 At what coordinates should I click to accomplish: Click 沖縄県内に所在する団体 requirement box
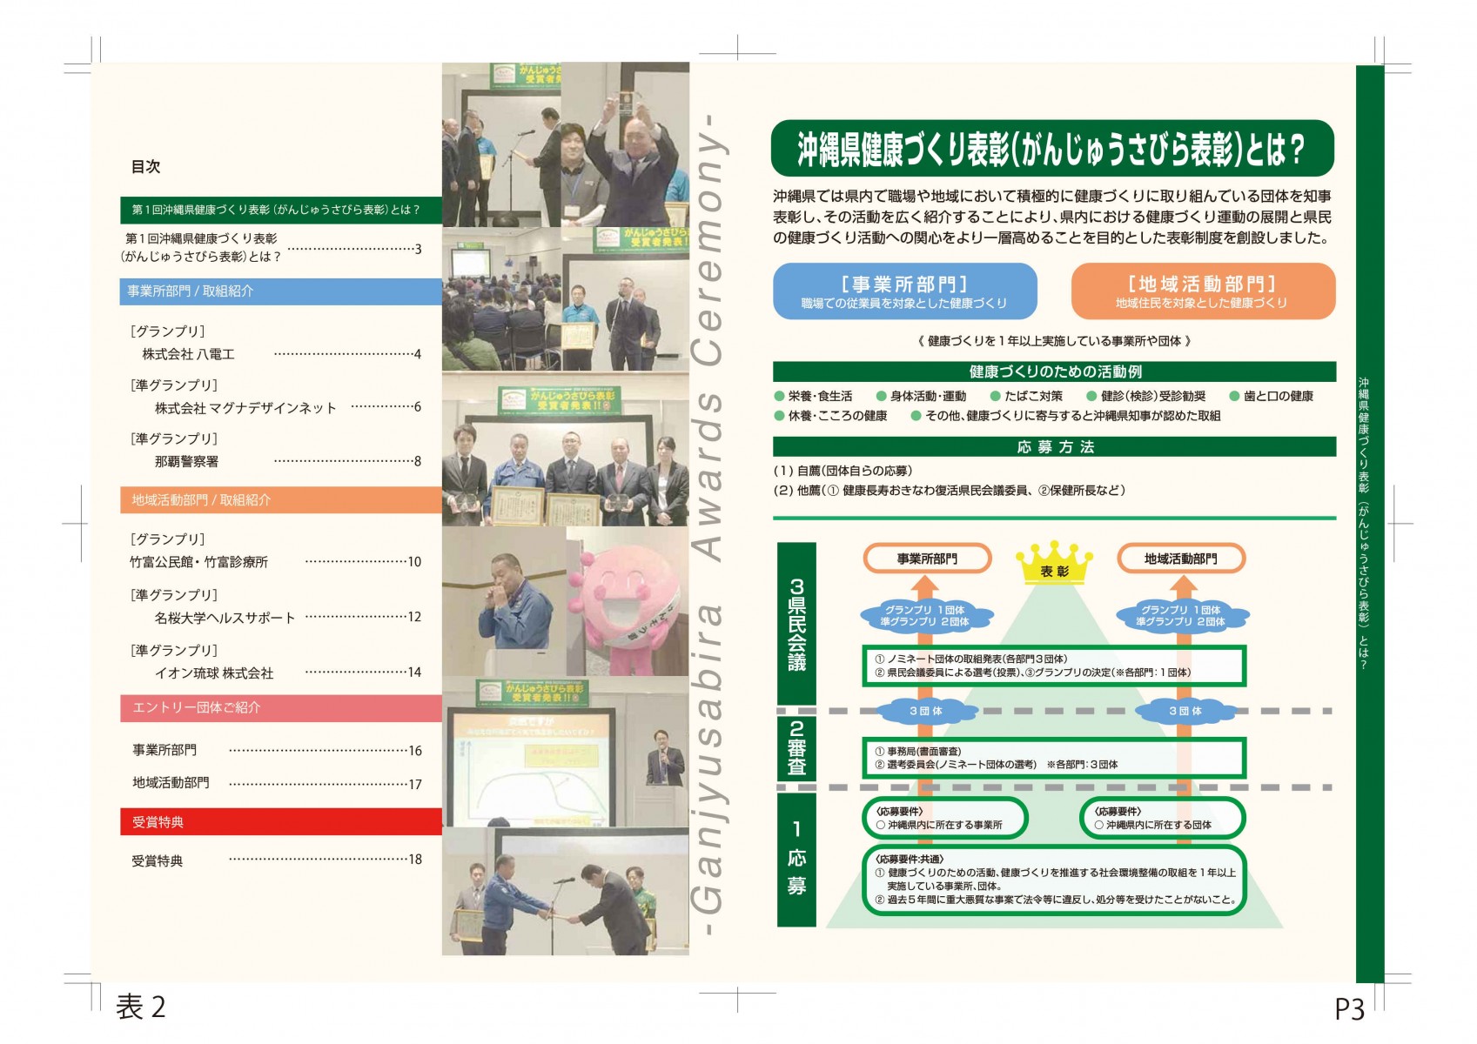click(x=1163, y=819)
